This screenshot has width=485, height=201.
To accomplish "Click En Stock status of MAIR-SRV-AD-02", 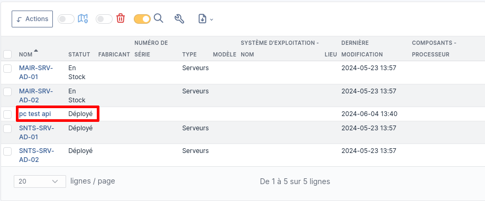I will [77, 95].
